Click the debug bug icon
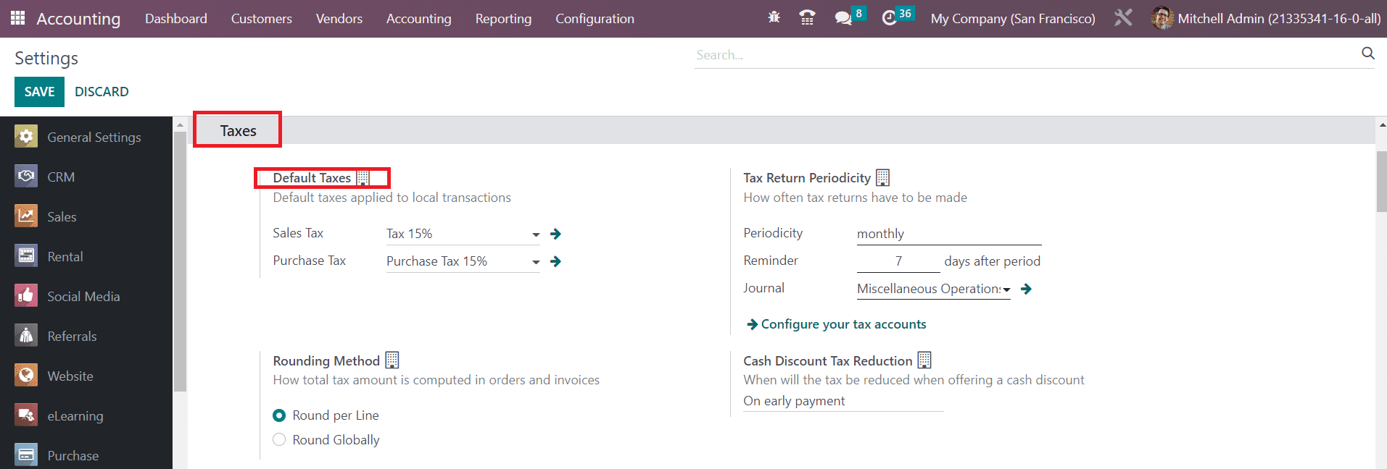The height and width of the screenshot is (469, 1387). 774,18
